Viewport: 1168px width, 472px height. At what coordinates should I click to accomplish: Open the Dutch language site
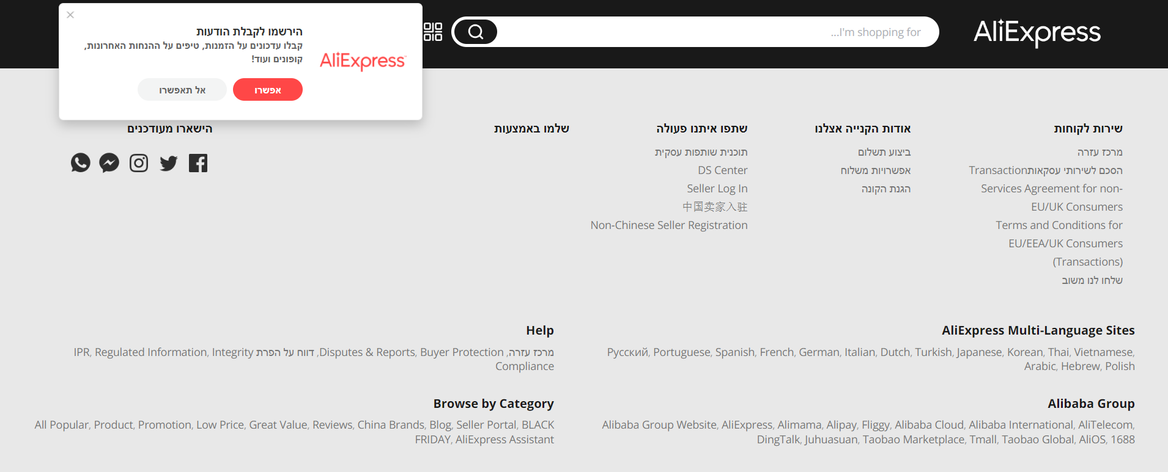coord(895,352)
